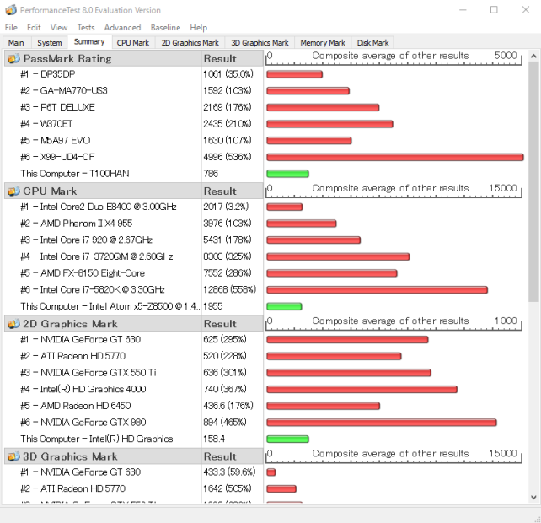Click the 2D Graphics Mark section icon
541x523 pixels.
tap(13, 324)
